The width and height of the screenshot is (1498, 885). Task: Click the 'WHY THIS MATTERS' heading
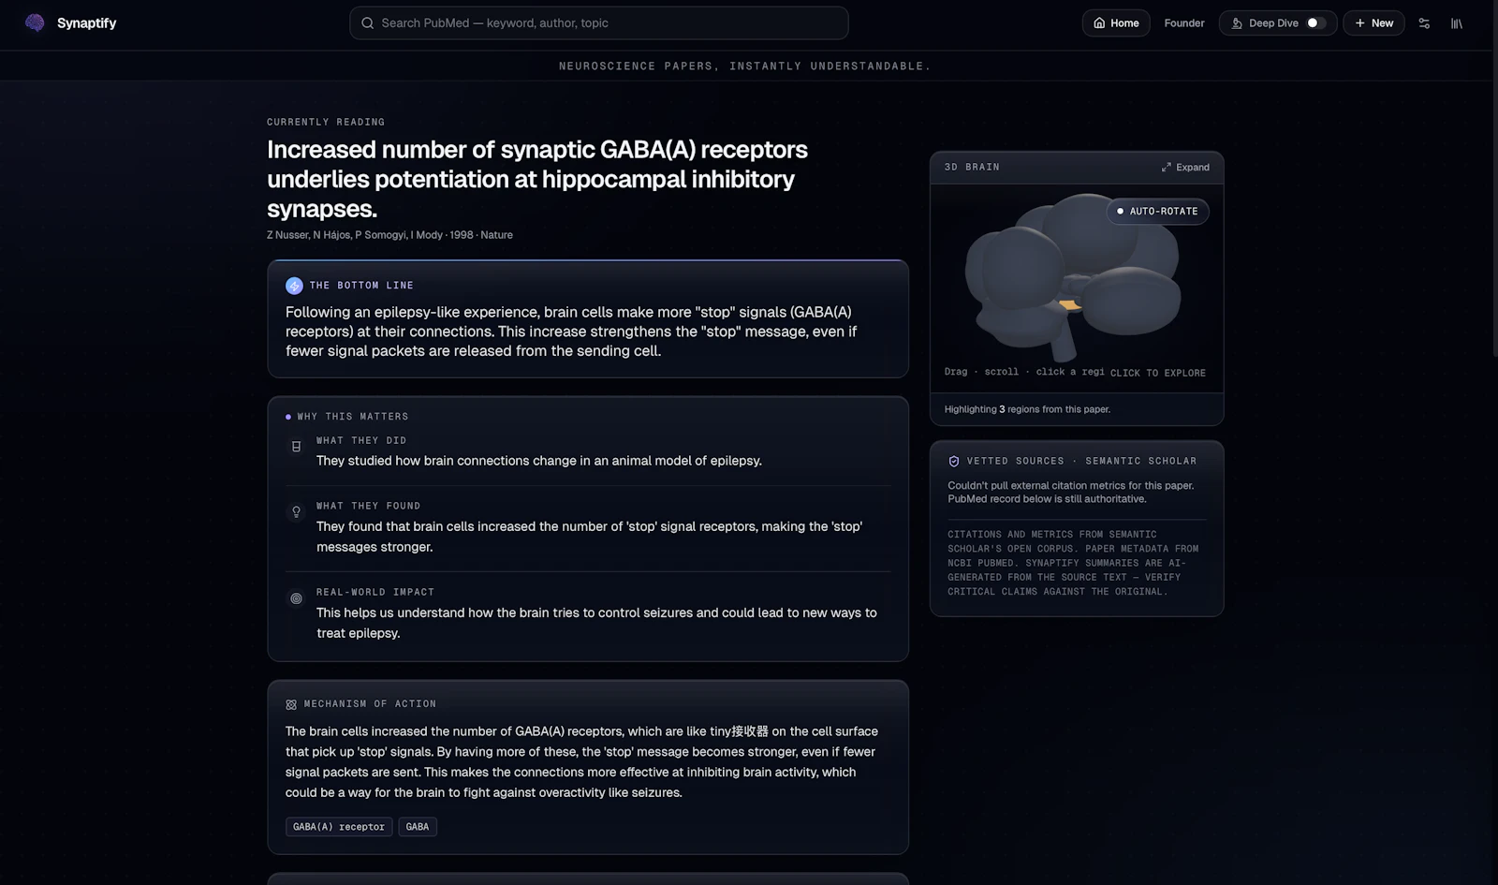(x=353, y=417)
